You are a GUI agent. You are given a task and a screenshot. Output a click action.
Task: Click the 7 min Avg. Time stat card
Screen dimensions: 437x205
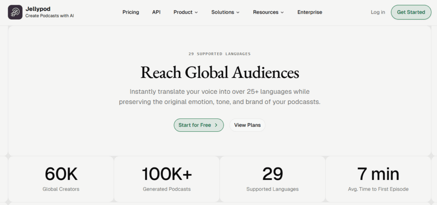pos(378,179)
